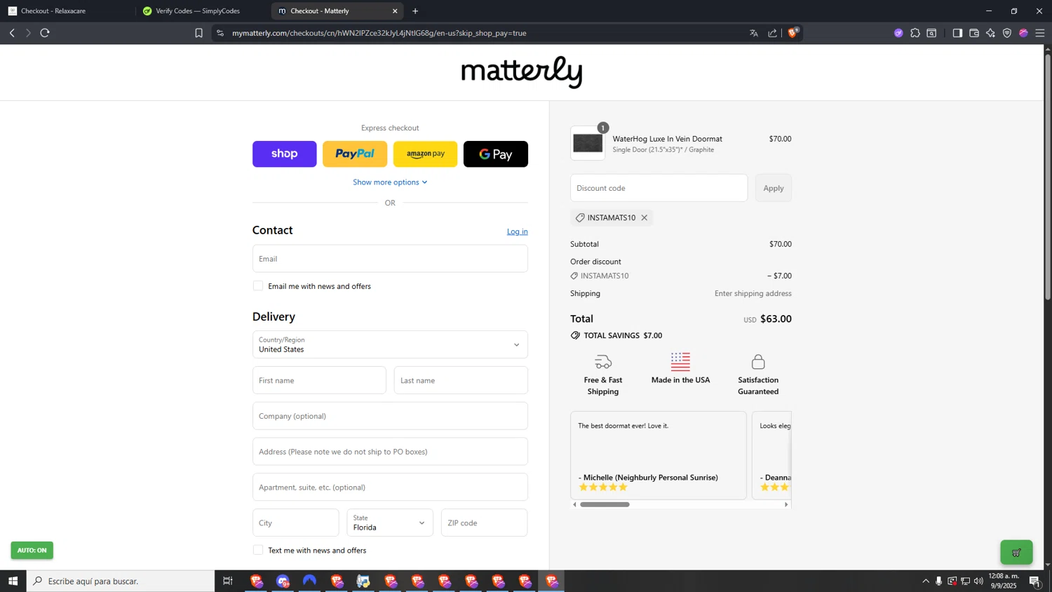
Task: Click taskbar clock showing 12:08 a. m.
Action: point(1004,581)
